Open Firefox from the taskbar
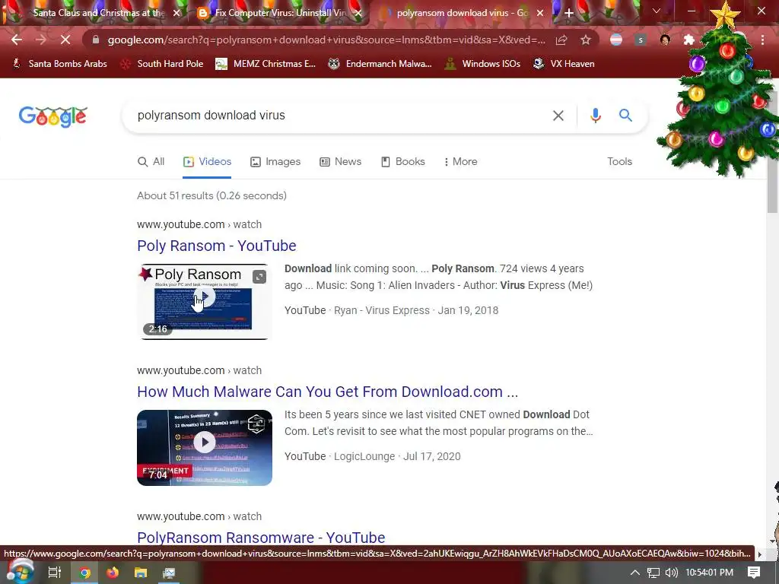This screenshot has height=584, width=779. tap(113, 573)
